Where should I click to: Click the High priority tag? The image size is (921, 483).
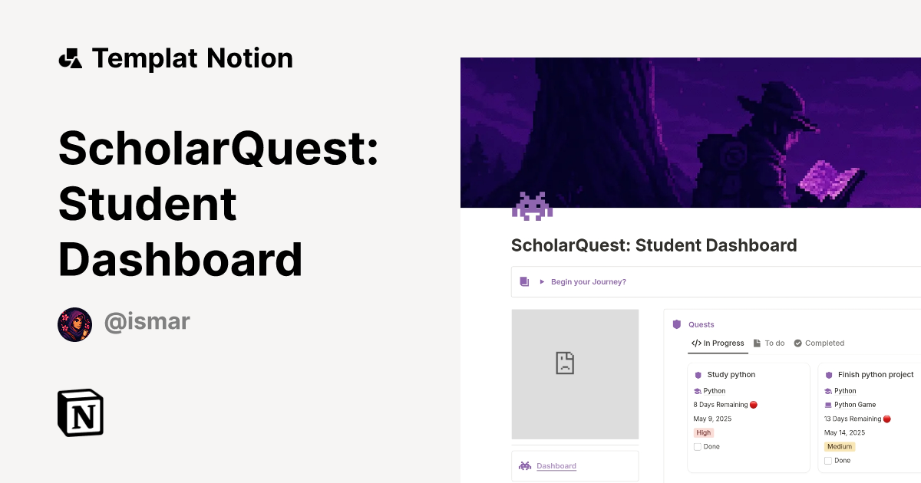point(703,432)
